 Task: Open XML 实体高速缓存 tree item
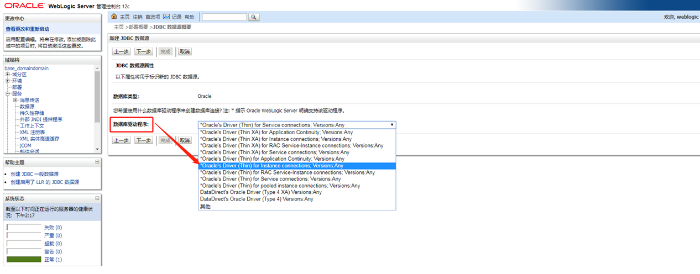pyautogui.click(x=39, y=139)
